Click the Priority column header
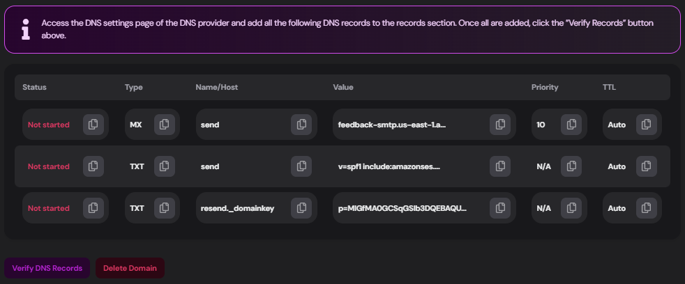Viewport: 685px width, 284px height. click(545, 87)
